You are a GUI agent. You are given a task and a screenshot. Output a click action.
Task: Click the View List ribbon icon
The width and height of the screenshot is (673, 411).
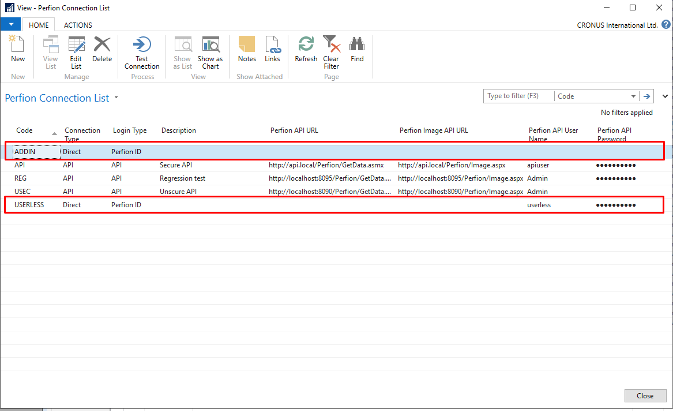click(51, 53)
